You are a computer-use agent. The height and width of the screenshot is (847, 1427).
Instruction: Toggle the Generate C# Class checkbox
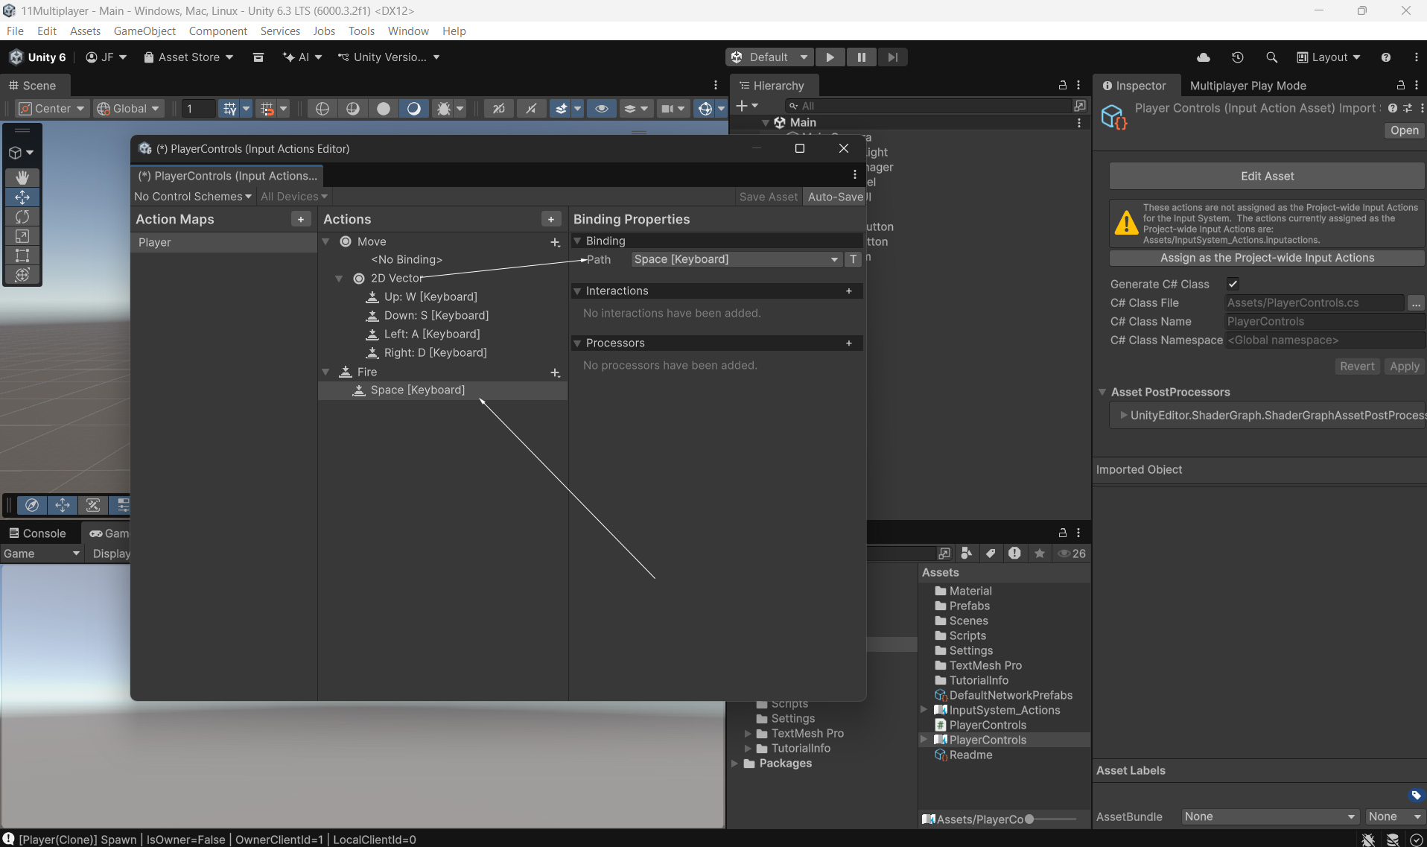(1233, 284)
